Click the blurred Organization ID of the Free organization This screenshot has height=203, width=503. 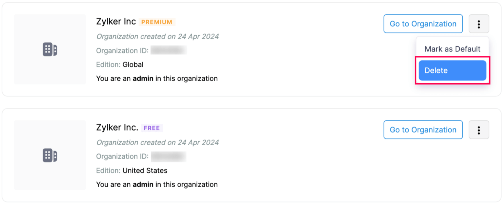click(x=169, y=156)
